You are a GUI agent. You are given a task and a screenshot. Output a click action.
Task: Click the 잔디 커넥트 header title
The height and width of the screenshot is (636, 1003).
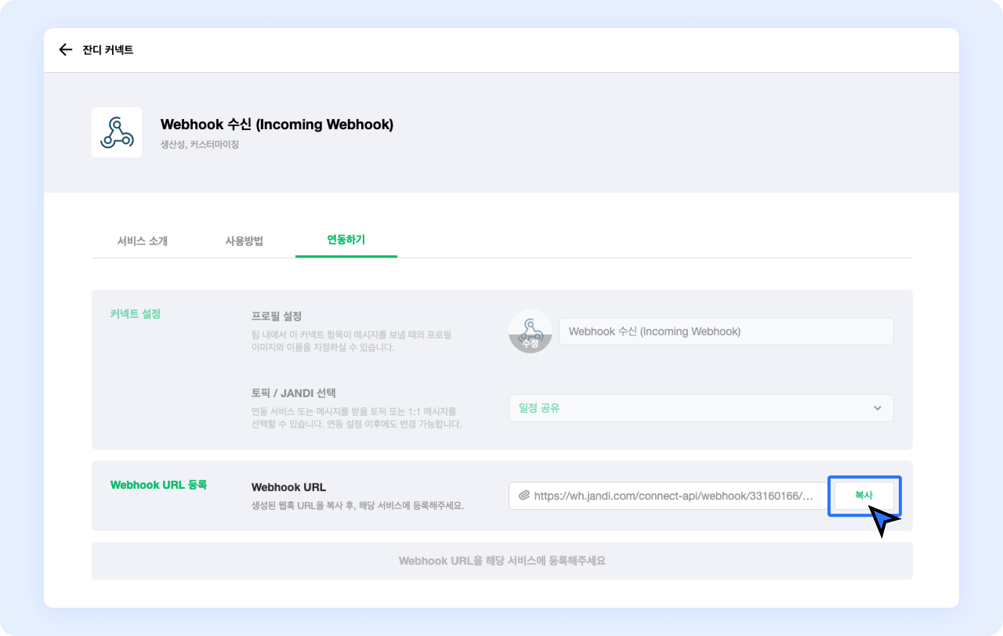click(x=108, y=50)
